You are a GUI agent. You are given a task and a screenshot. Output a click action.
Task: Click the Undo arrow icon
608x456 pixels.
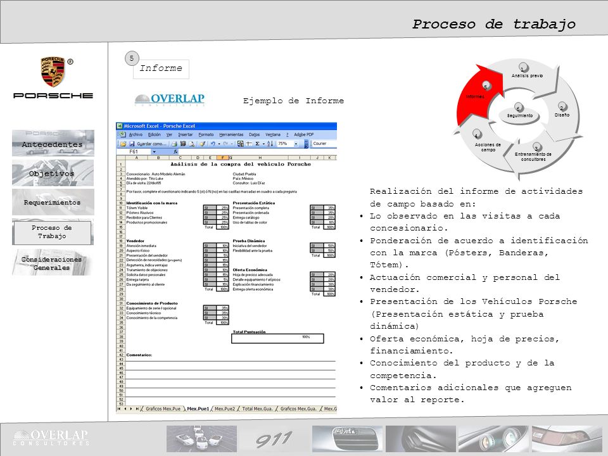213,144
